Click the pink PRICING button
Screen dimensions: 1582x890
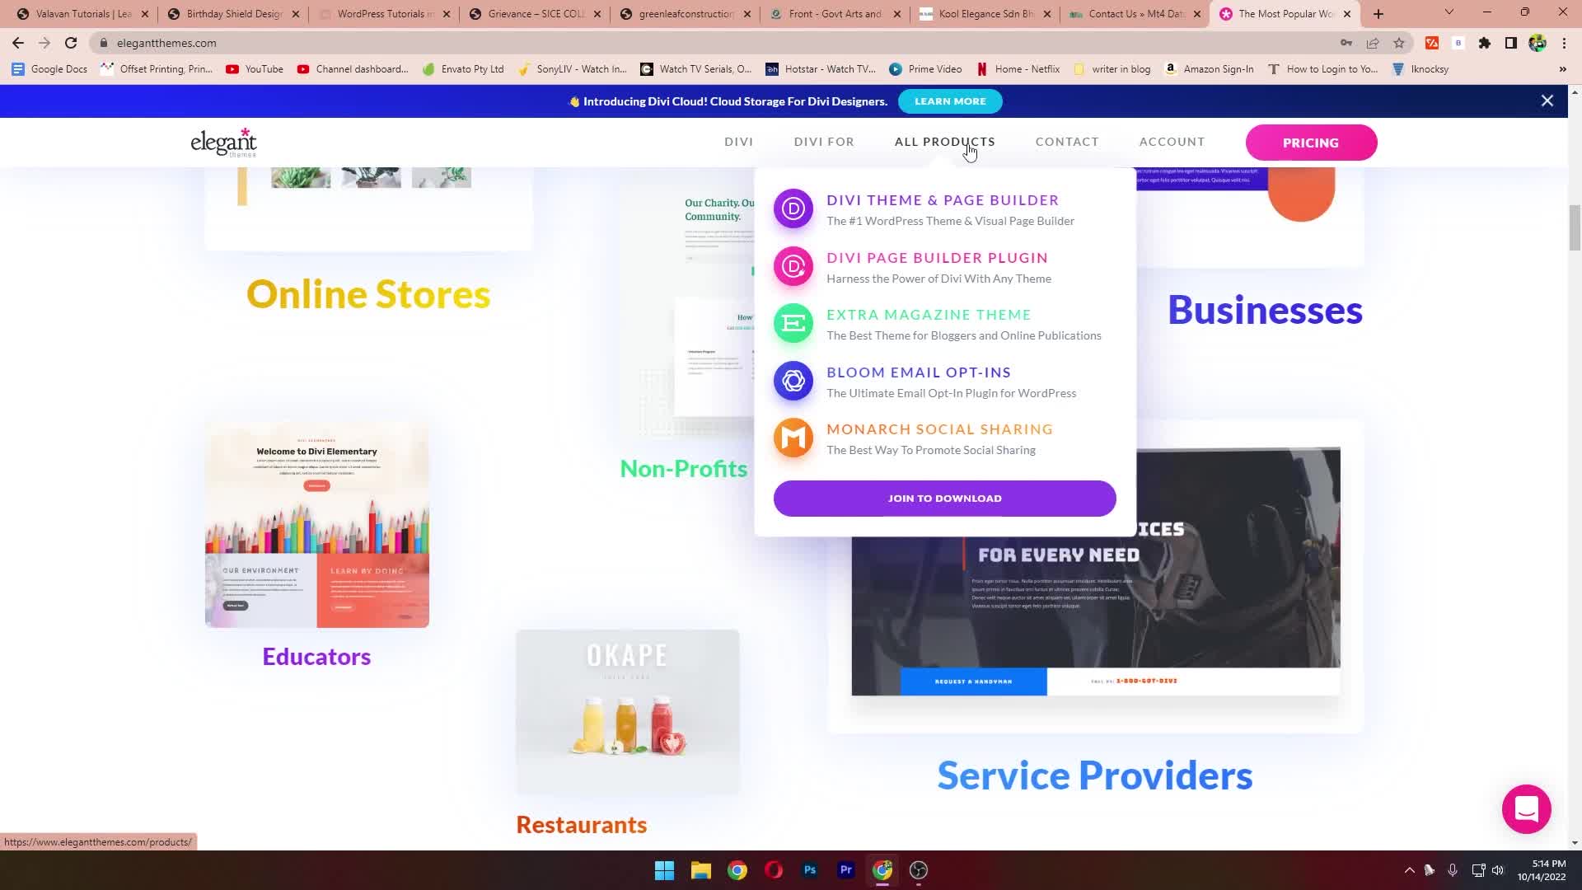tap(1311, 143)
